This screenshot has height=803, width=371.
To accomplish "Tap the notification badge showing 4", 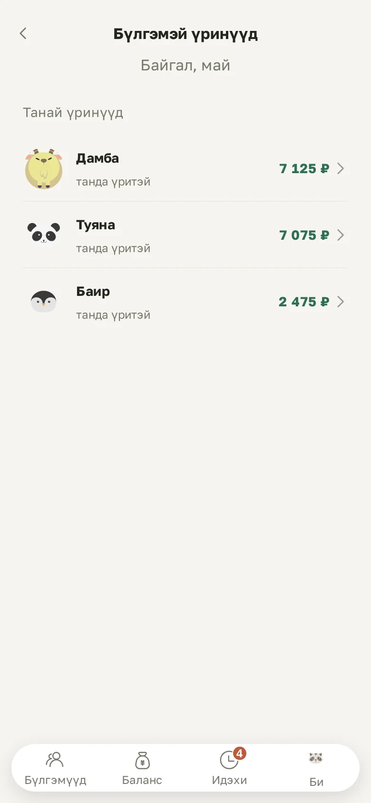I will [x=240, y=754].
